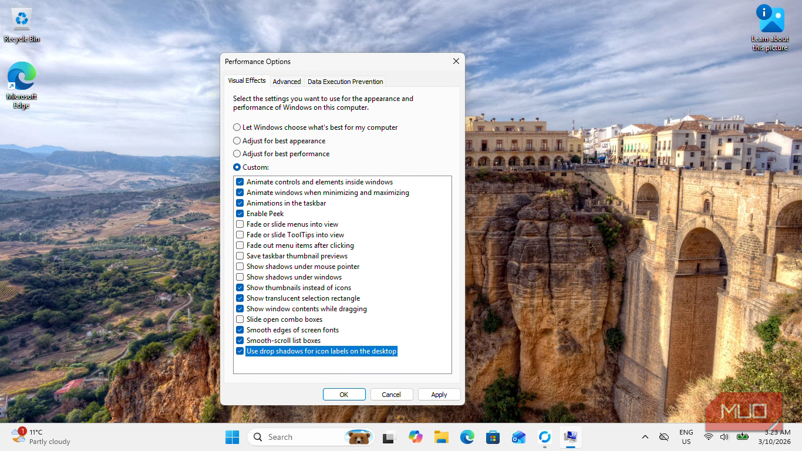Open the Data Execution Prevention tab
This screenshot has height=451, width=802.
click(345, 82)
